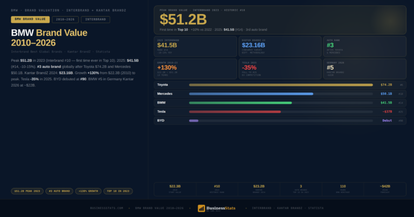The image size is (414, 217).
Task: Click the #10 historic rank stat
Action: [x=217, y=189]
